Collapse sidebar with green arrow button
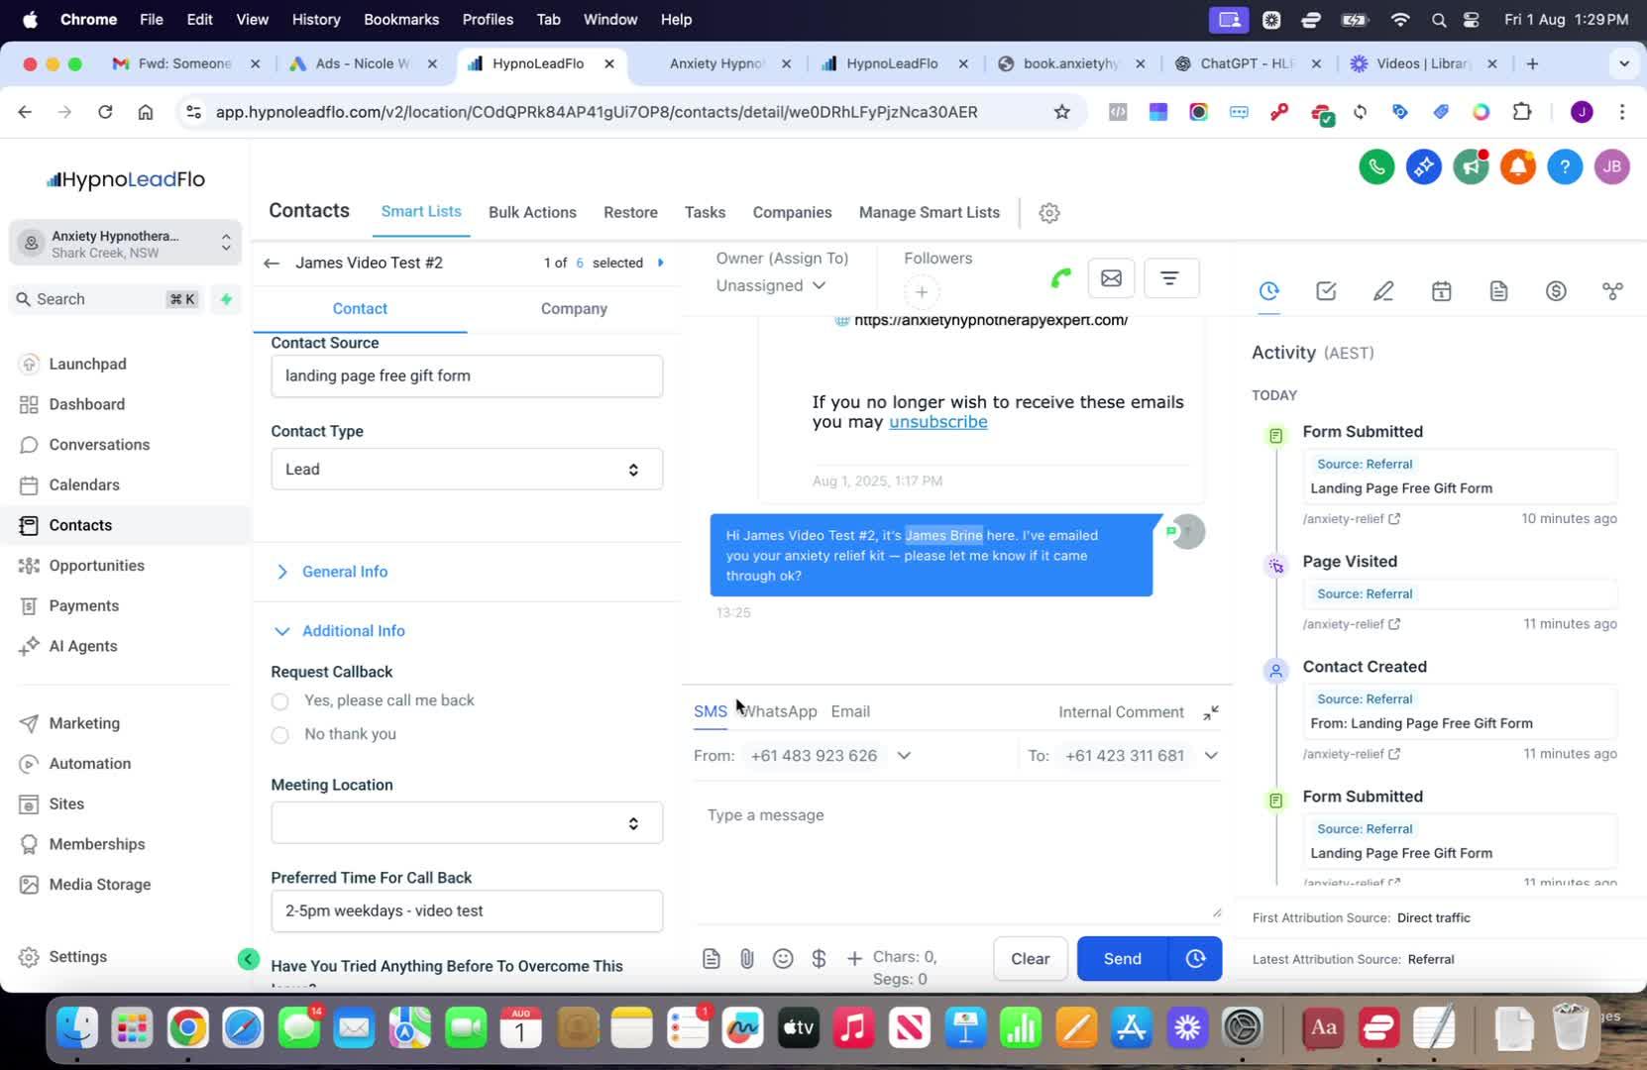This screenshot has width=1647, height=1070. click(249, 959)
